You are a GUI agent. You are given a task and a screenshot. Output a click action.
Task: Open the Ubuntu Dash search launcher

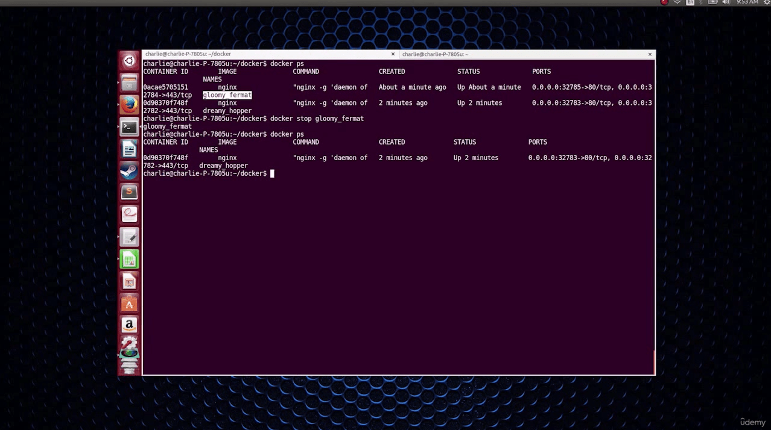[129, 61]
